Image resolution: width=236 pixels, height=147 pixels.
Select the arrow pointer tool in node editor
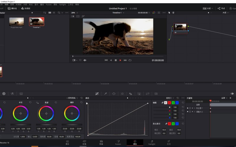pos(169,13)
